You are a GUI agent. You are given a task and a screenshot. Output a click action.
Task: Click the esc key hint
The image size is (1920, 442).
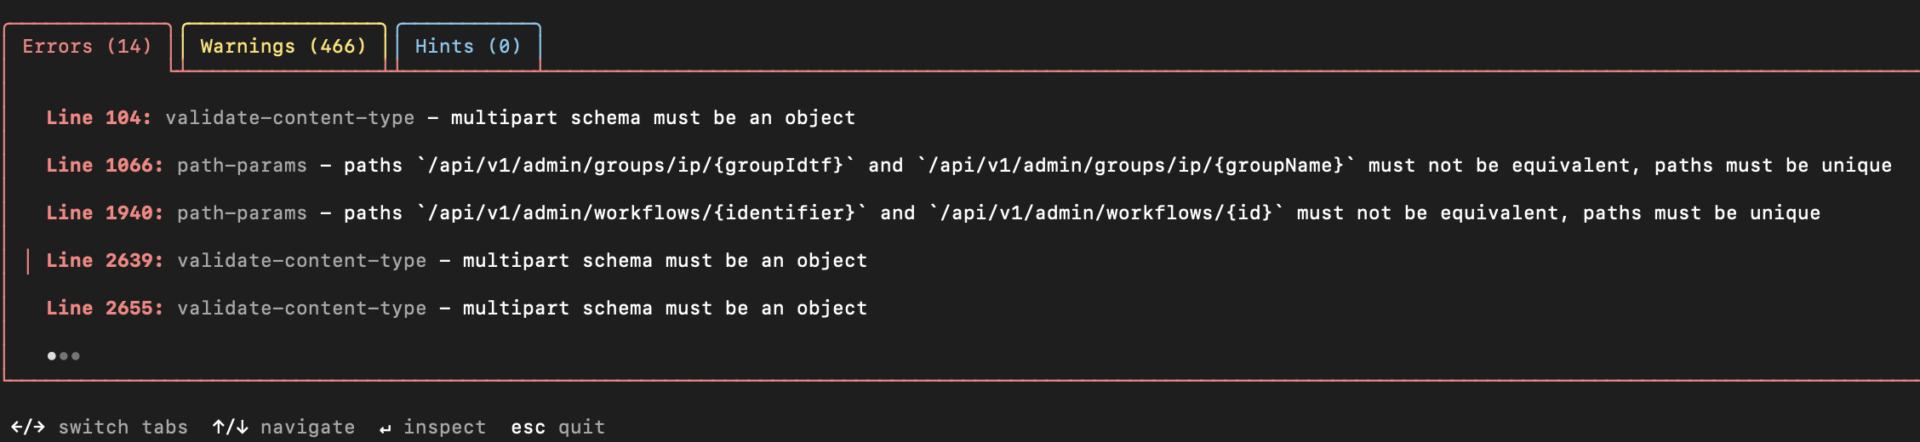point(528,427)
